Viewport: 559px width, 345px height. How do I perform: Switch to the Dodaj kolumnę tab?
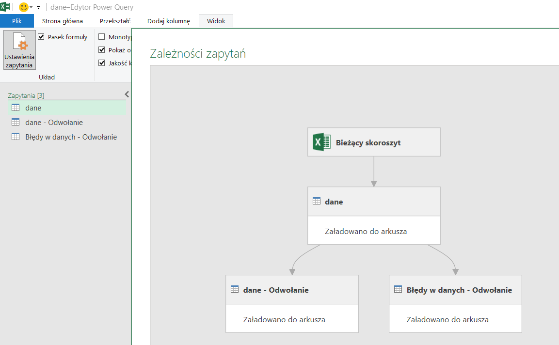pyautogui.click(x=169, y=21)
